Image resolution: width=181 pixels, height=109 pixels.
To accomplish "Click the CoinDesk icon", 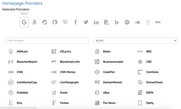I will tap(140, 72).
